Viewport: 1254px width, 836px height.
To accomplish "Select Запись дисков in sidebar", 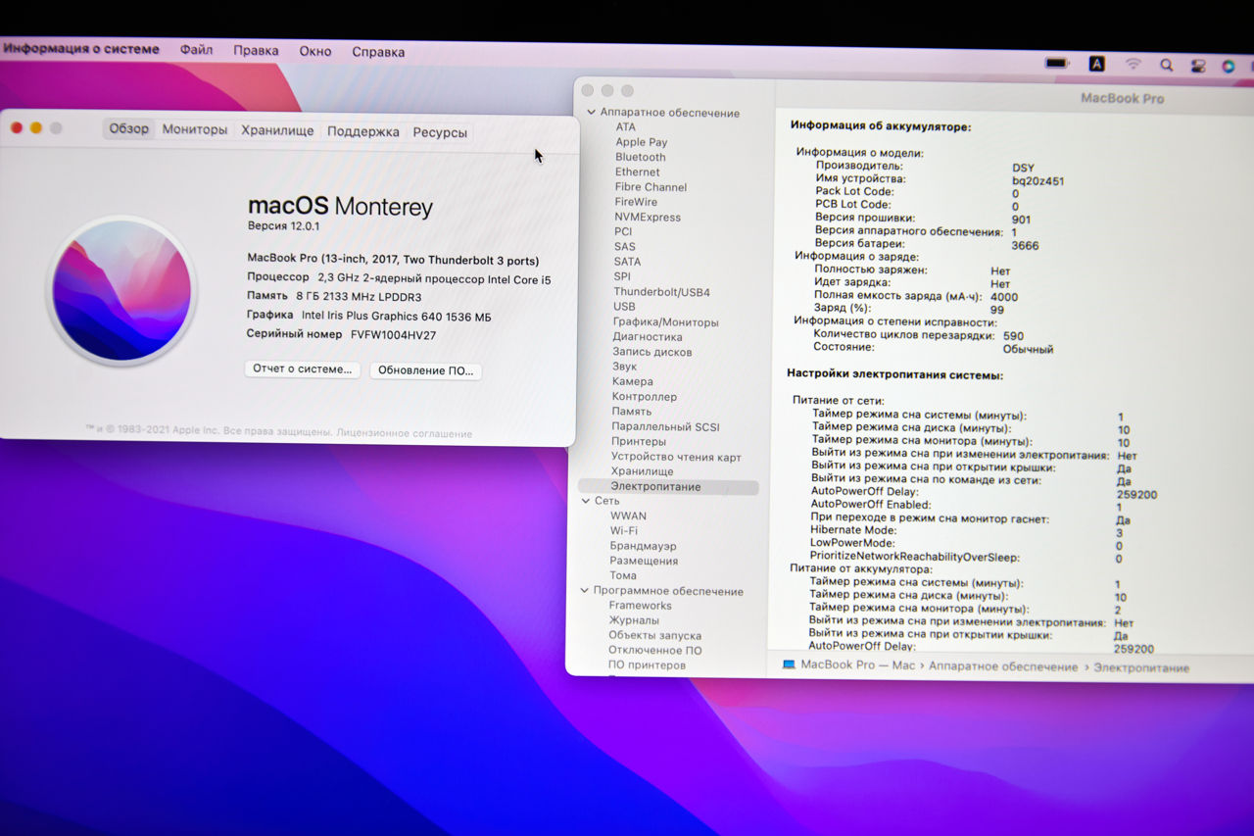I will coord(652,352).
